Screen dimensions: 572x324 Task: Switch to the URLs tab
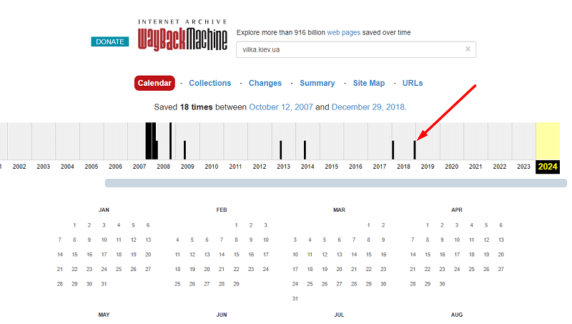(413, 83)
